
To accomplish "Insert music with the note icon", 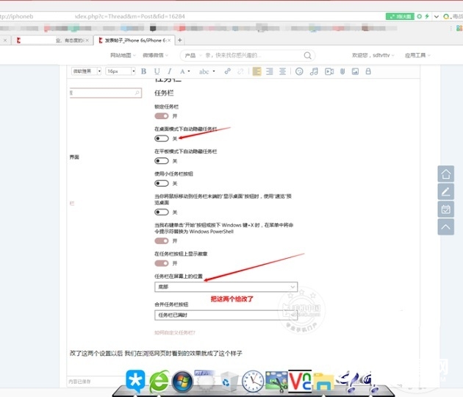I will pyautogui.click(x=314, y=71).
